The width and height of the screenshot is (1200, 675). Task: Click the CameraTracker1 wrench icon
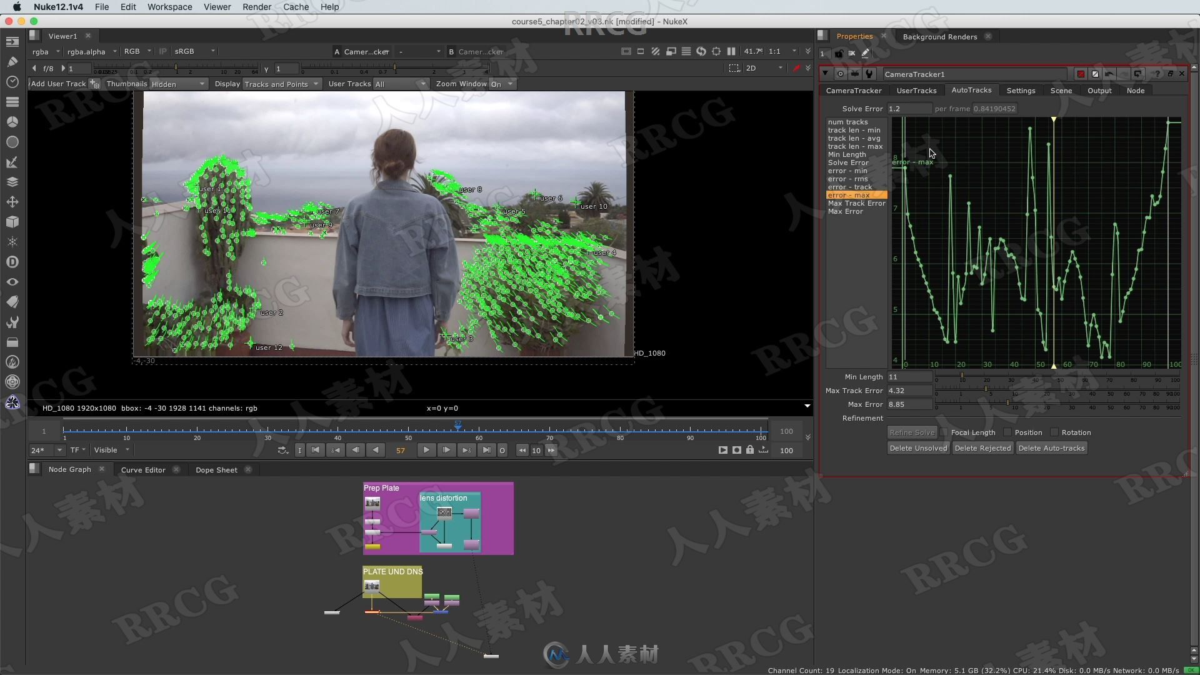[x=869, y=74]
